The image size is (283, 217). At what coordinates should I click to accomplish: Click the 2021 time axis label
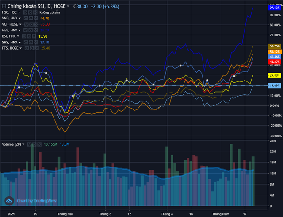(11, 214)
